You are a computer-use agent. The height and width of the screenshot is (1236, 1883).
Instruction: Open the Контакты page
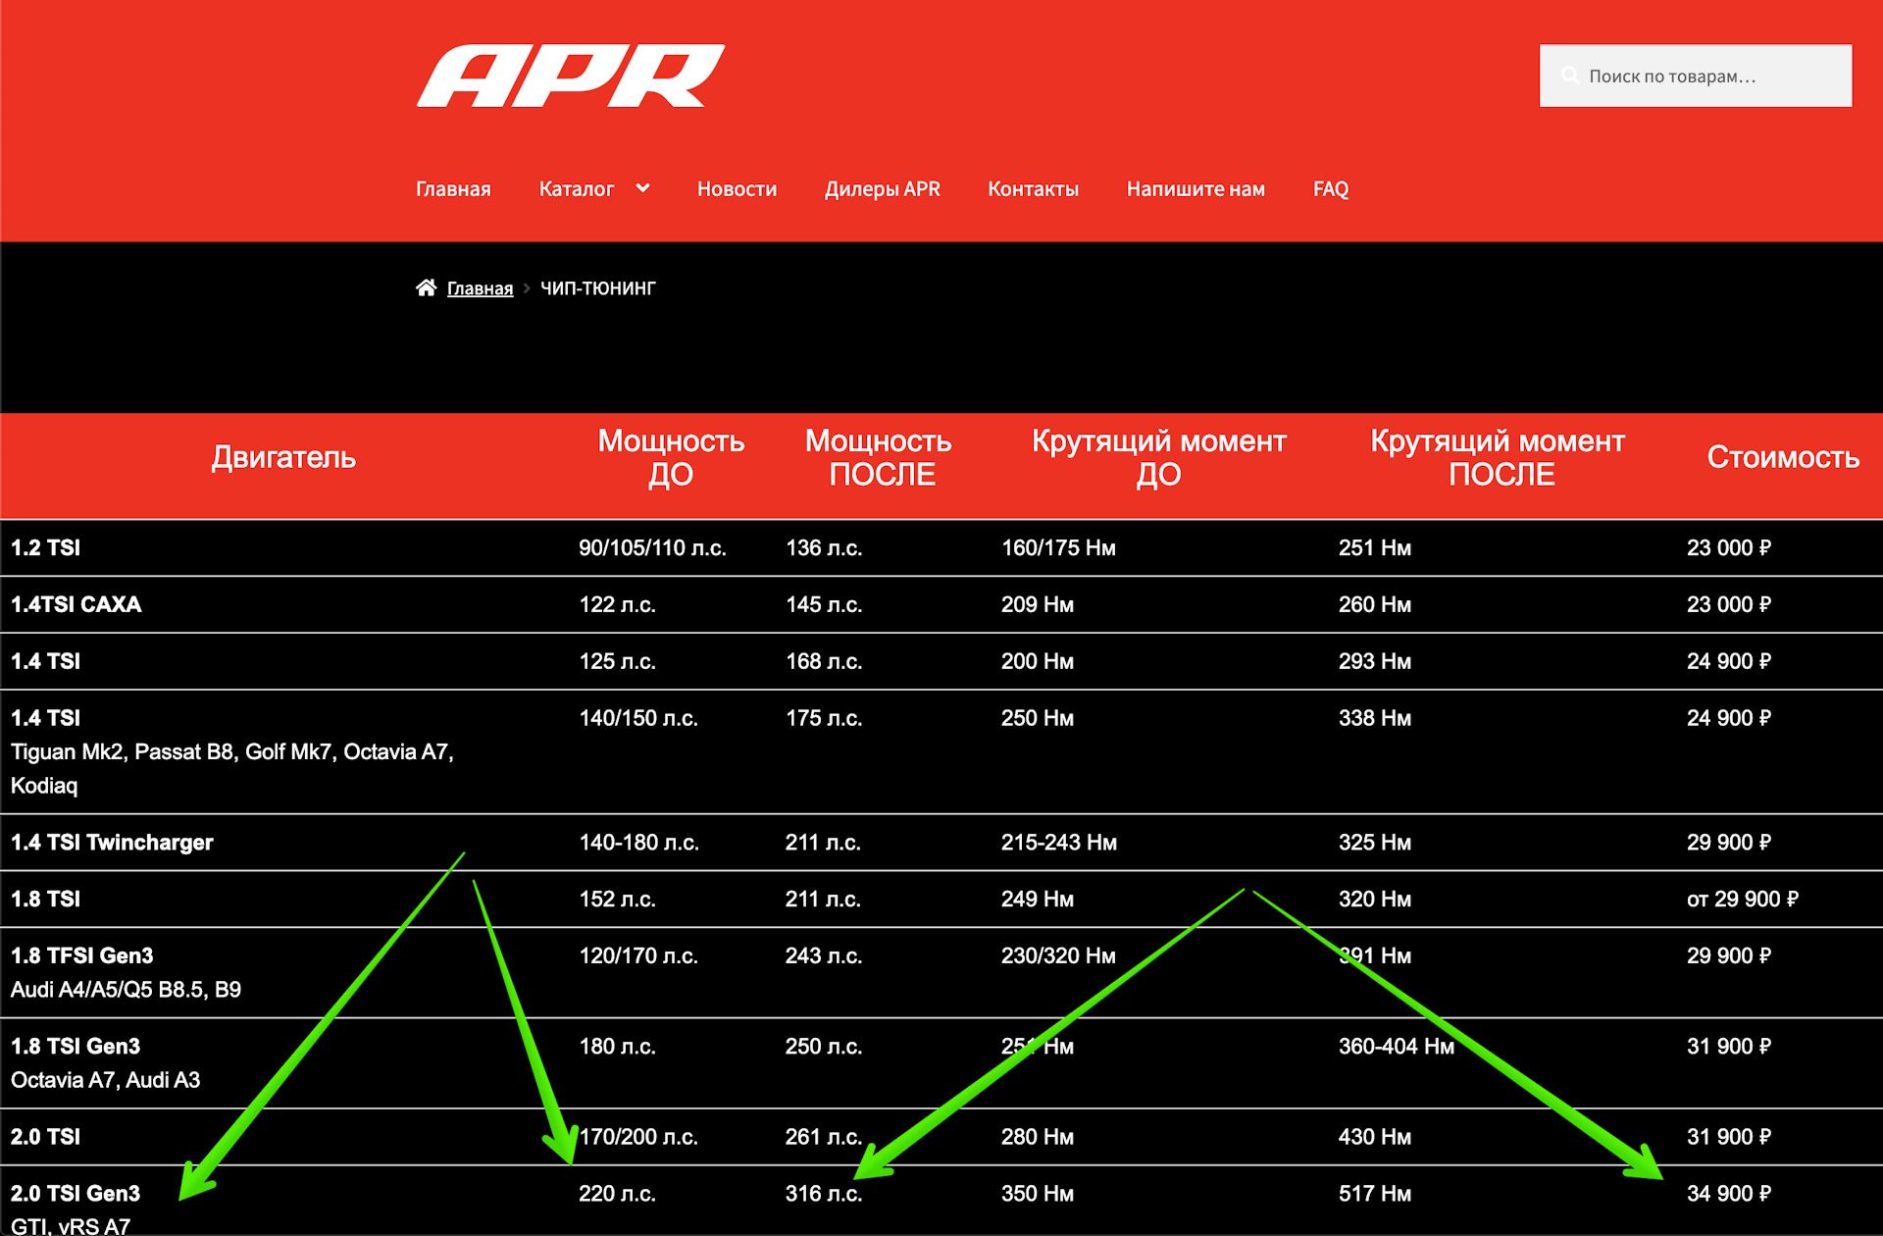[1033, 189]
